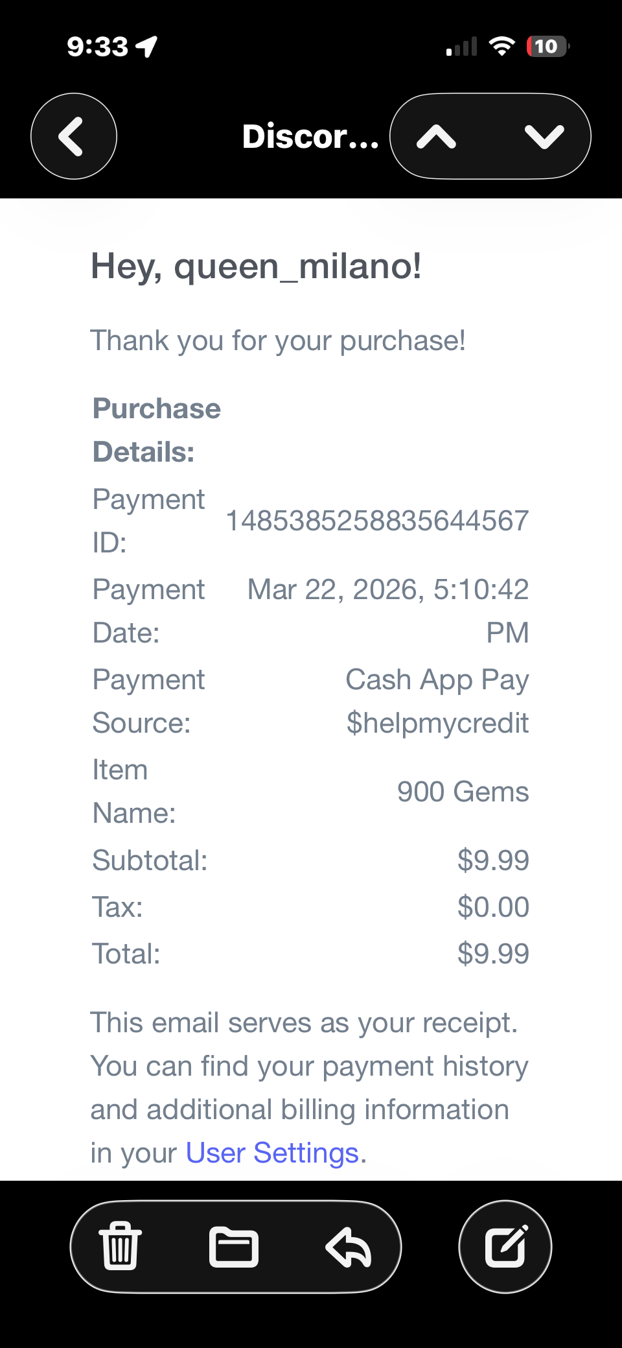Tap the Hey, queen_milano! greeting heading

pyautogui.click(x=256, y=266)
